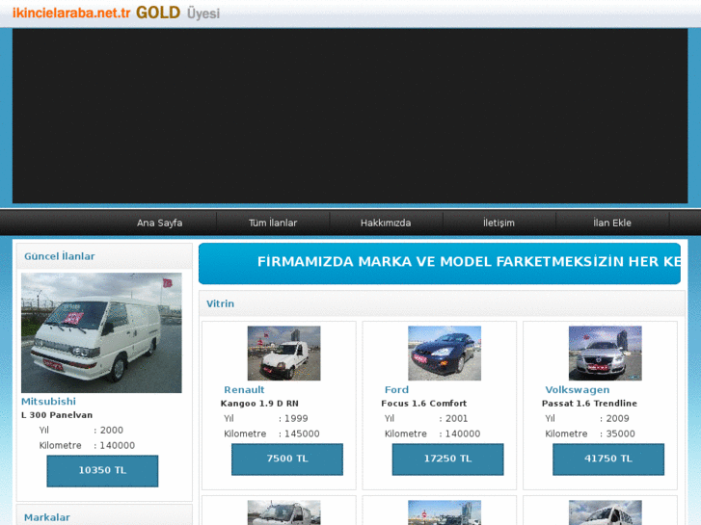Click the dark banner area at top
Viewport: 701px width, 525px height.
(x=350, y=116)
